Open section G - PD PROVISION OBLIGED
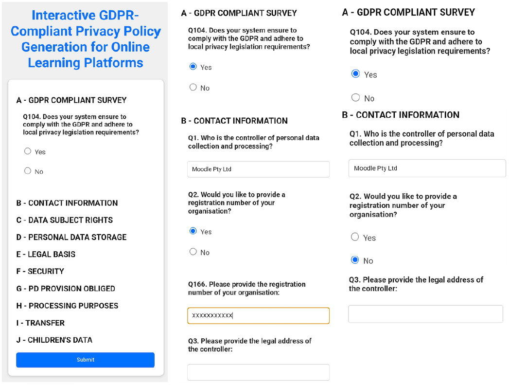 pyautogui.click(x=67, y=288)
